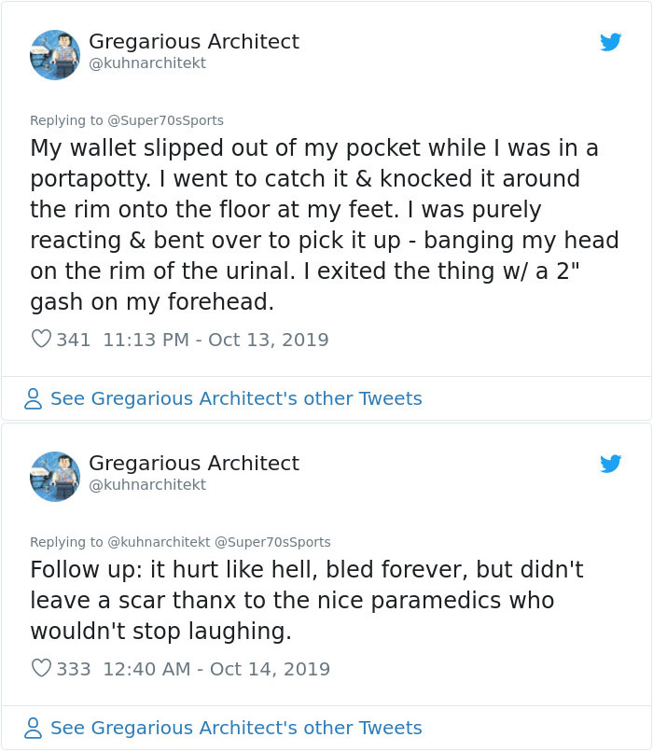
Task: Like the follow-up tweet about paramedics
Action: click(41, 668)
